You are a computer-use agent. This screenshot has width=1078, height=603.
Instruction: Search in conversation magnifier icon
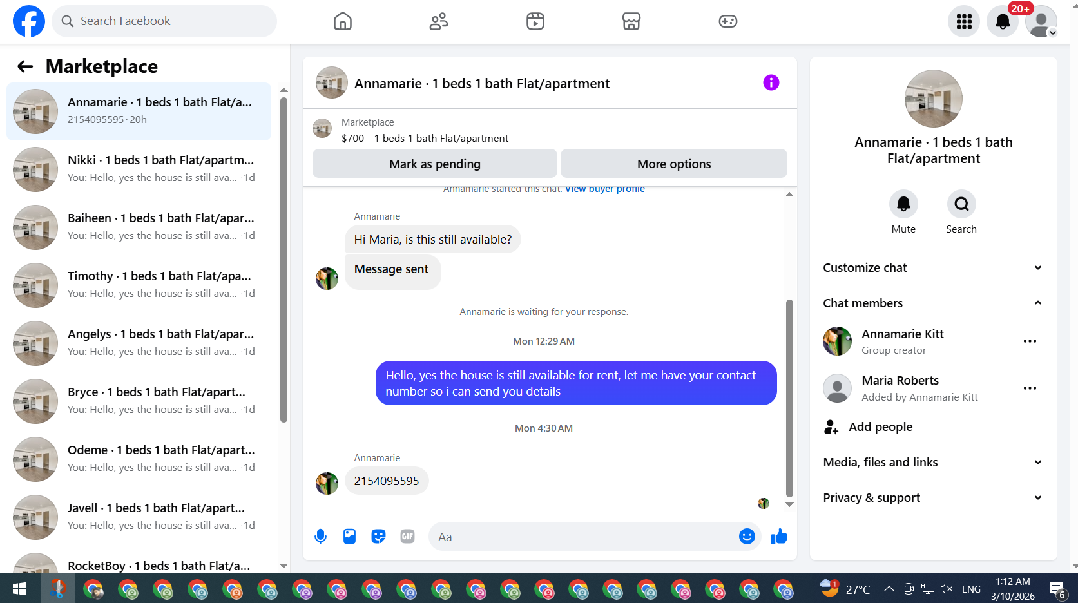pyautogui.click(x=961, y=204)
